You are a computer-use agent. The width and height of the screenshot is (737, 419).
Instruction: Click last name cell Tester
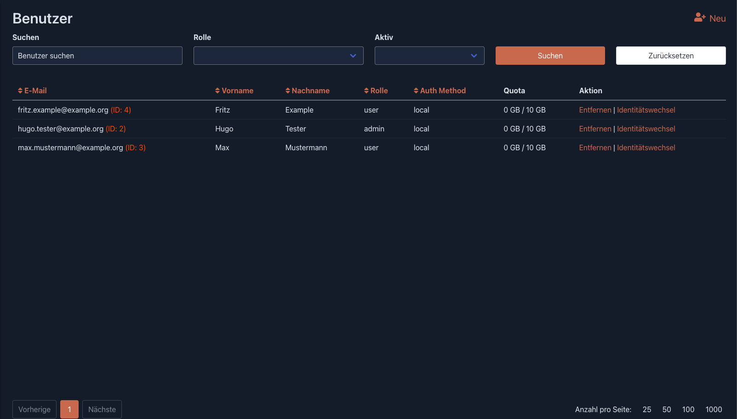pos(296,129)
